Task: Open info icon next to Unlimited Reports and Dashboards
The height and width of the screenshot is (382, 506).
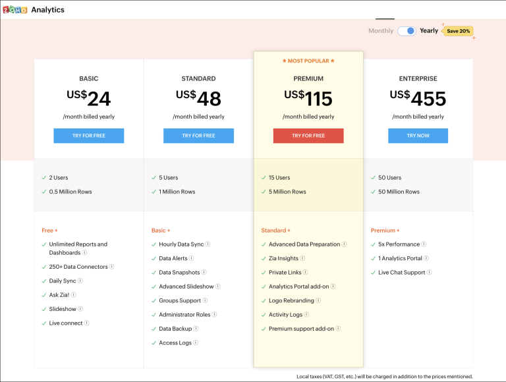Action: 84,253
